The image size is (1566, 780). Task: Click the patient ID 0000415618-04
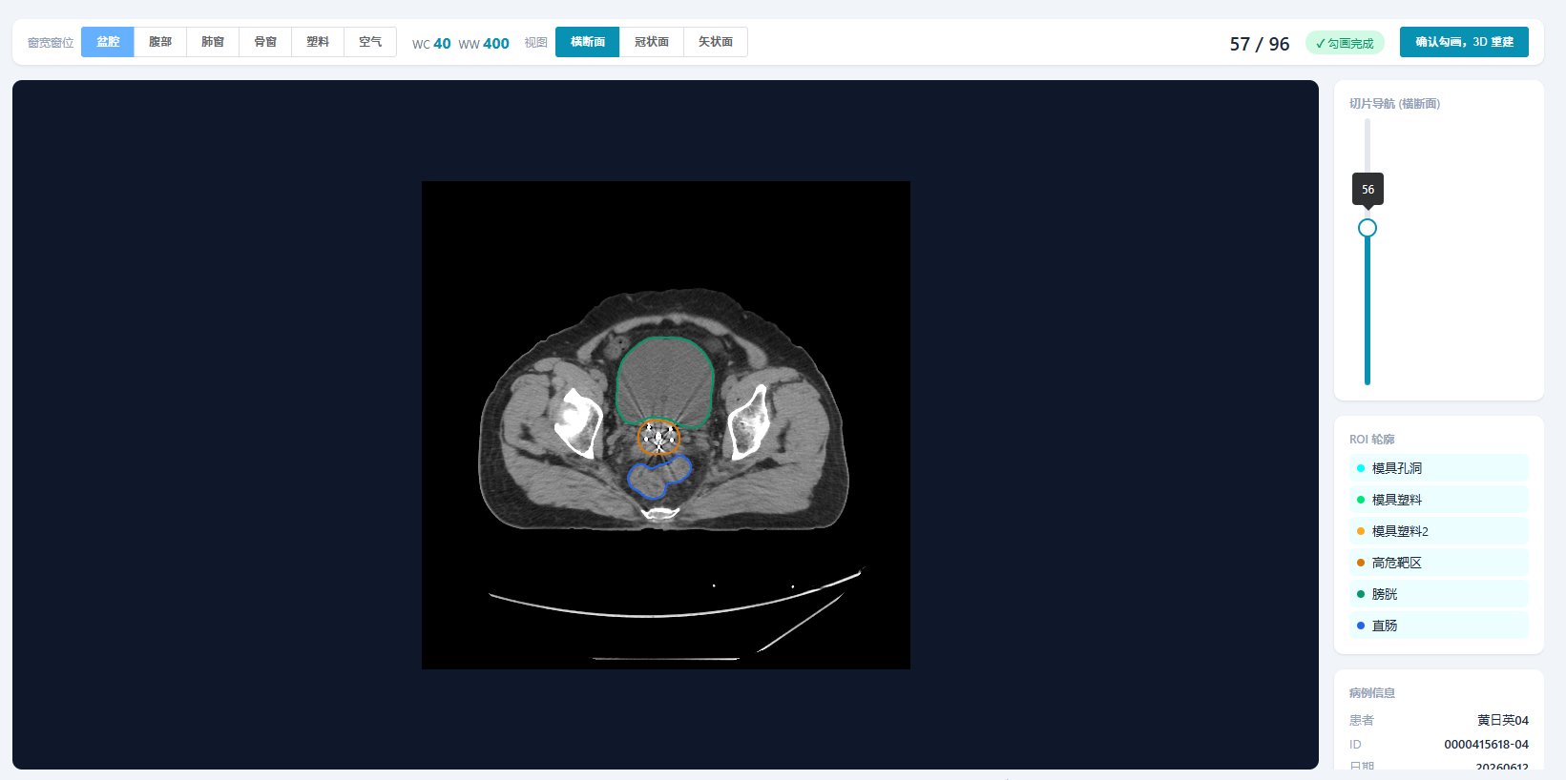pos(1486,744)
